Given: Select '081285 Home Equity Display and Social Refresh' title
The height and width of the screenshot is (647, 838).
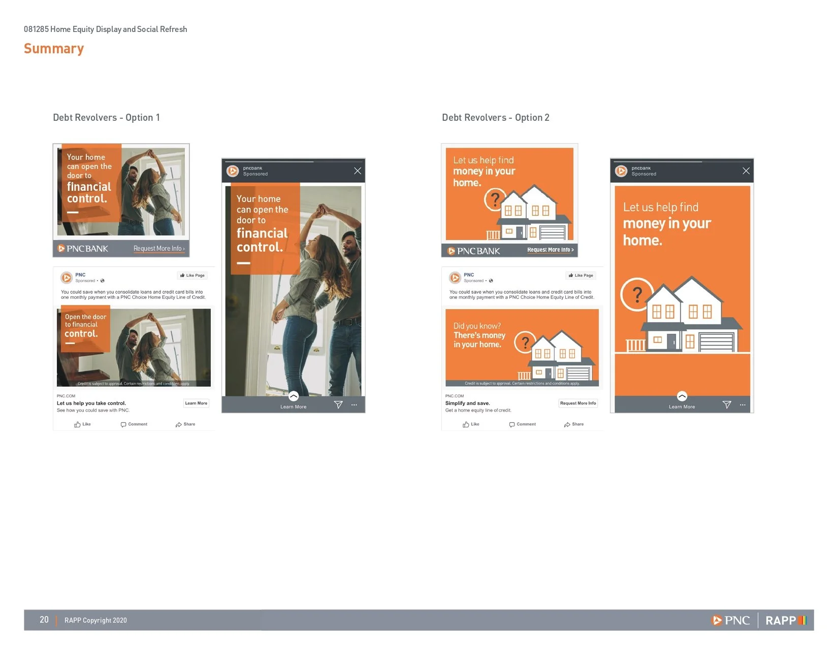Looking at the screenshot, I should point(106,29).
